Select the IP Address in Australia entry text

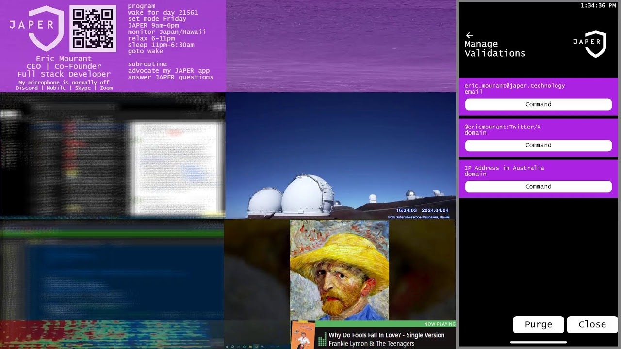click(x=504, y=168)
